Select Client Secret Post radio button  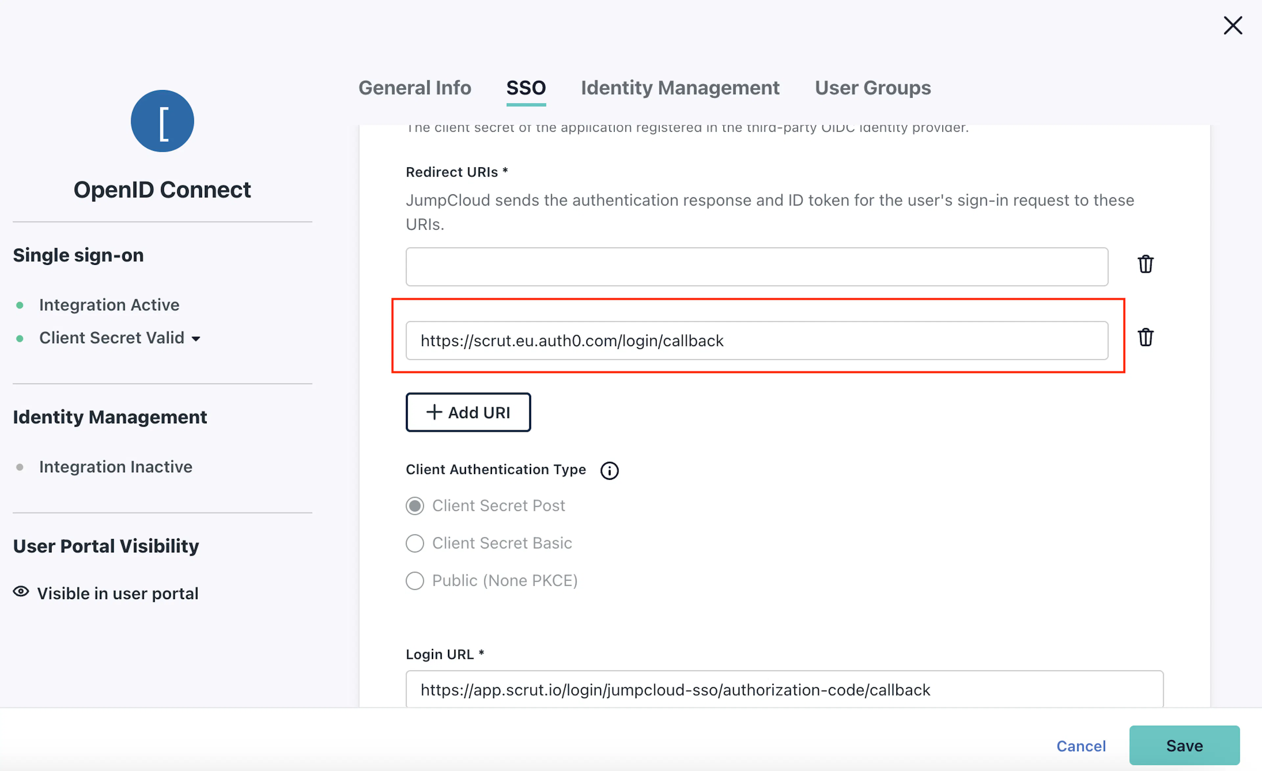tap(414, 506)
